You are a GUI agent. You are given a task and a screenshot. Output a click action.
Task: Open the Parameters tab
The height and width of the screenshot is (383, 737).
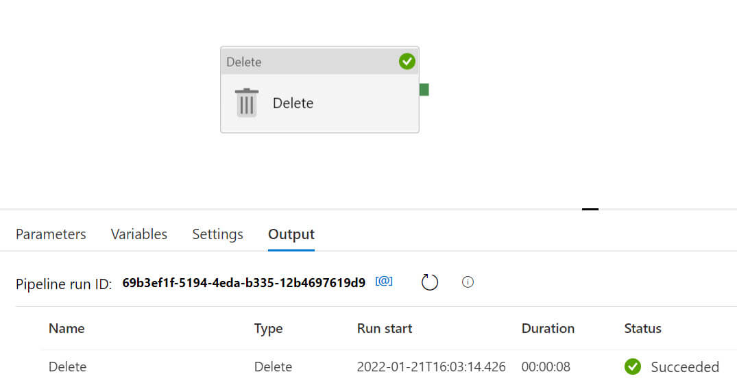51,234
